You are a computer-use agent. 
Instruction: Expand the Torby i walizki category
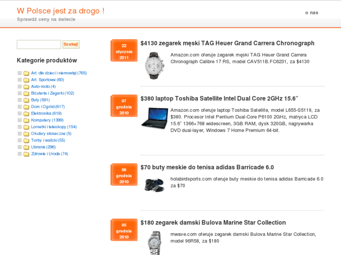click(x=20, y=140)
